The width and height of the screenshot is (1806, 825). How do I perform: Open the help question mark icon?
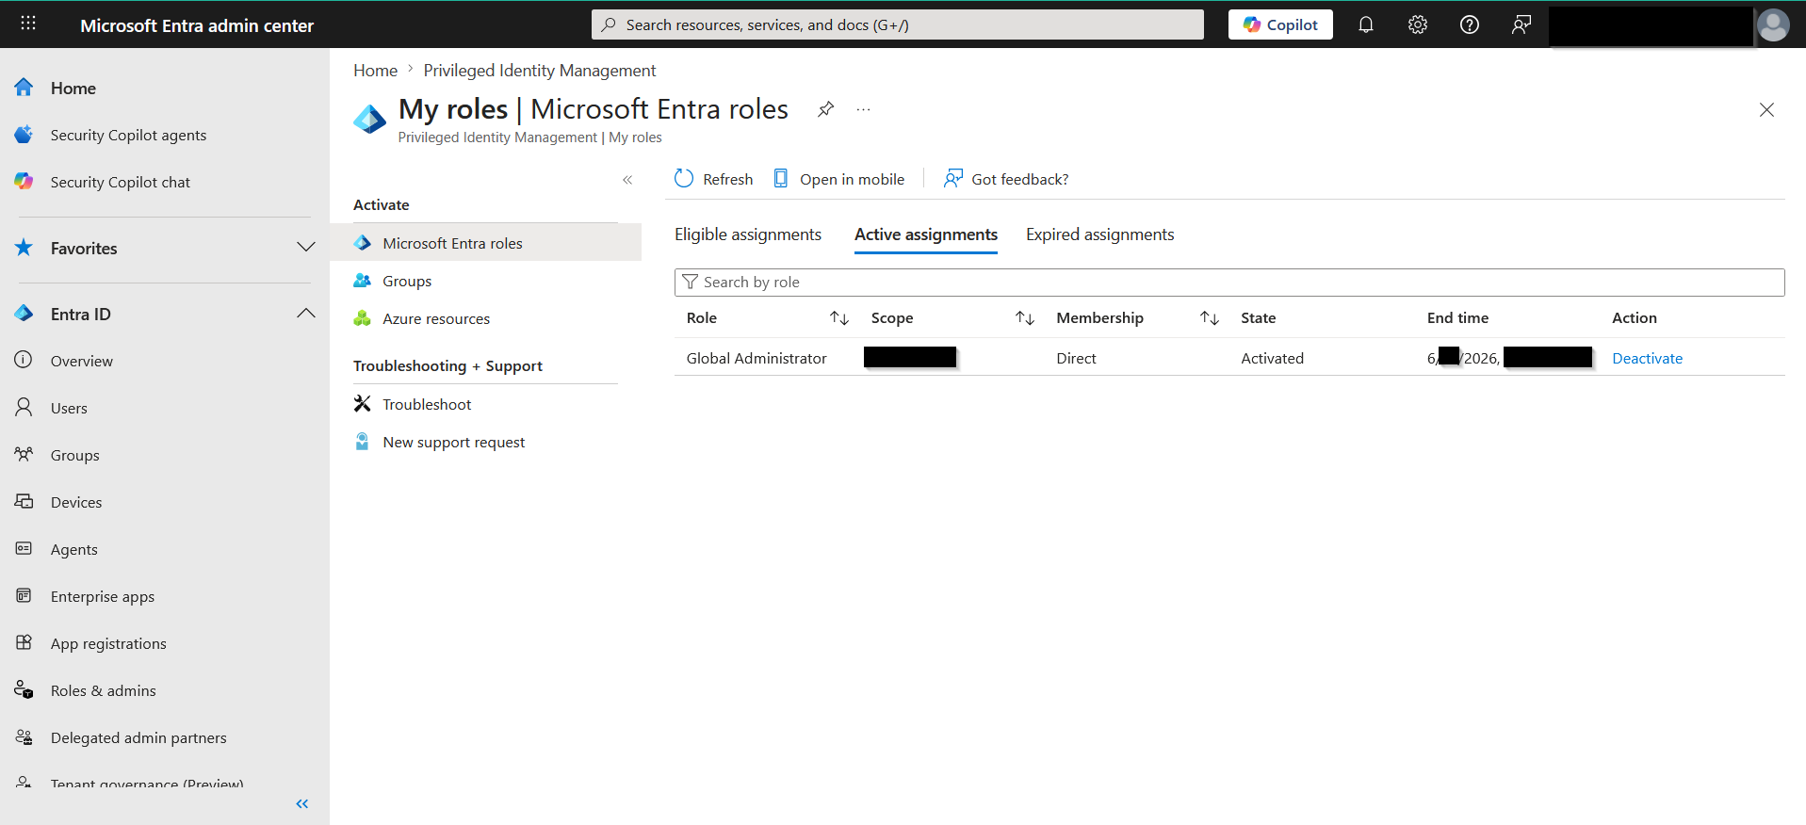pyautogui.click(x=1470, y=24)
